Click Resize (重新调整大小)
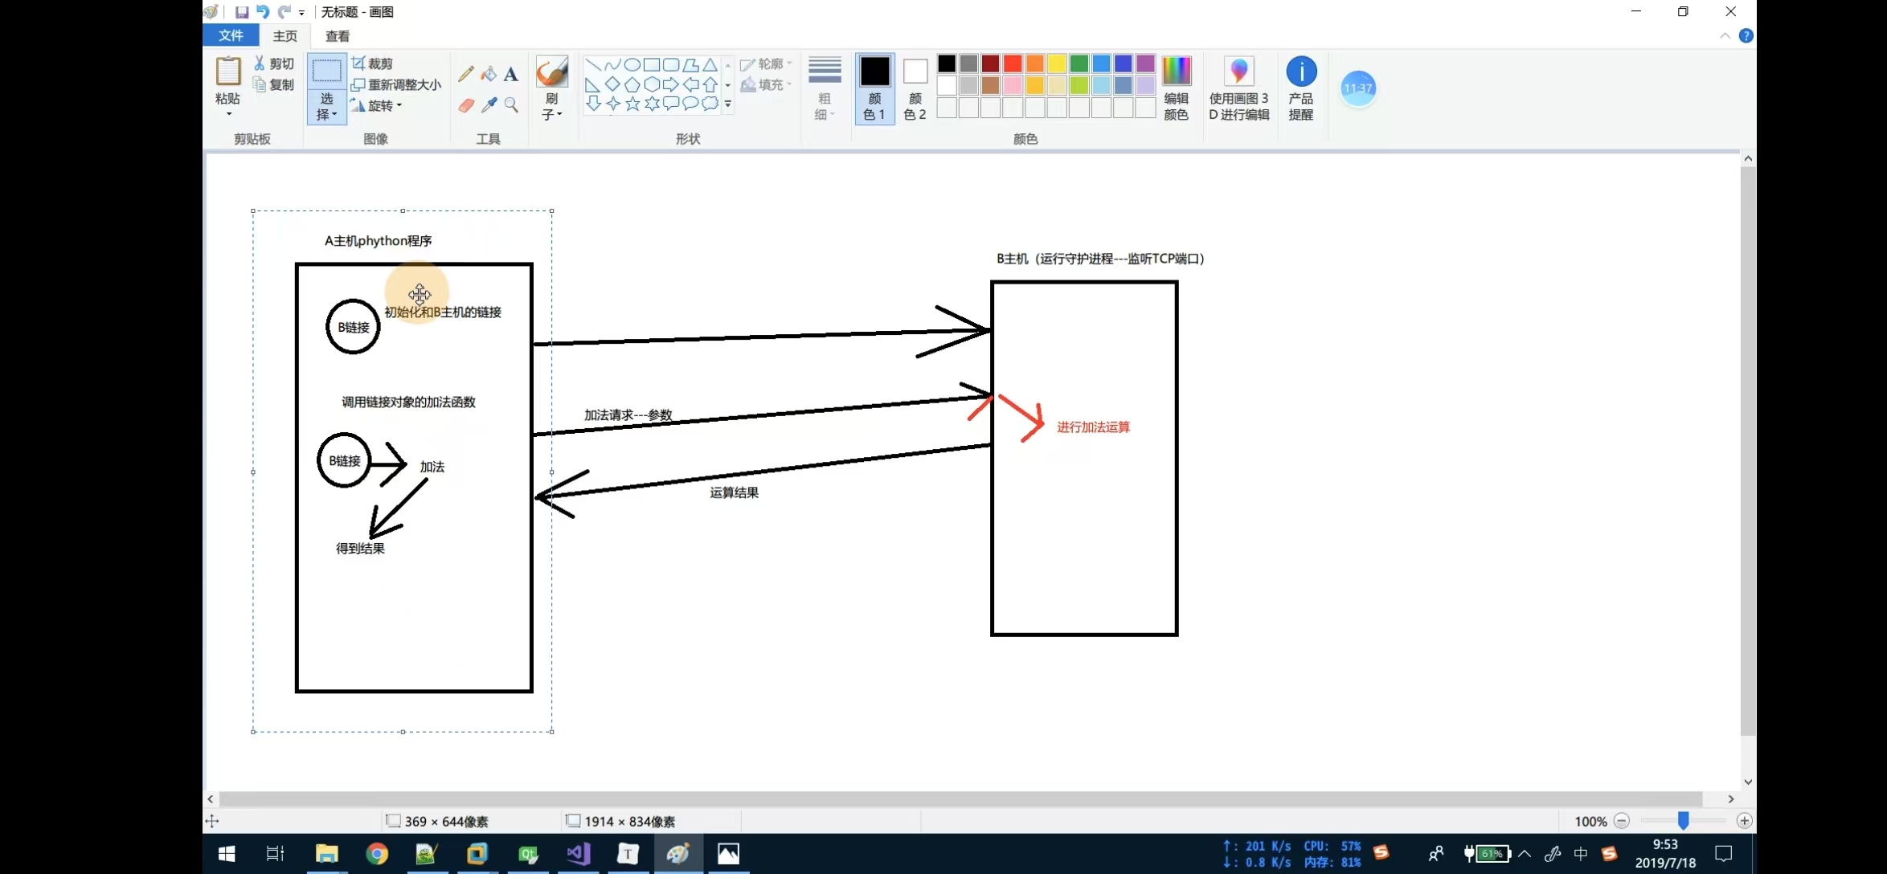Image resolution: width=1887 pixels, height=874 pixels. tap(396, 84)
